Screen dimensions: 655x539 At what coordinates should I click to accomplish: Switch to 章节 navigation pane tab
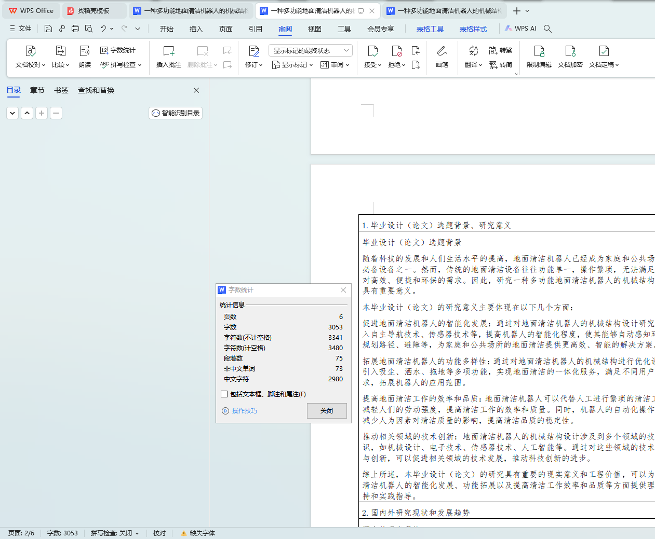coord(37,90)
